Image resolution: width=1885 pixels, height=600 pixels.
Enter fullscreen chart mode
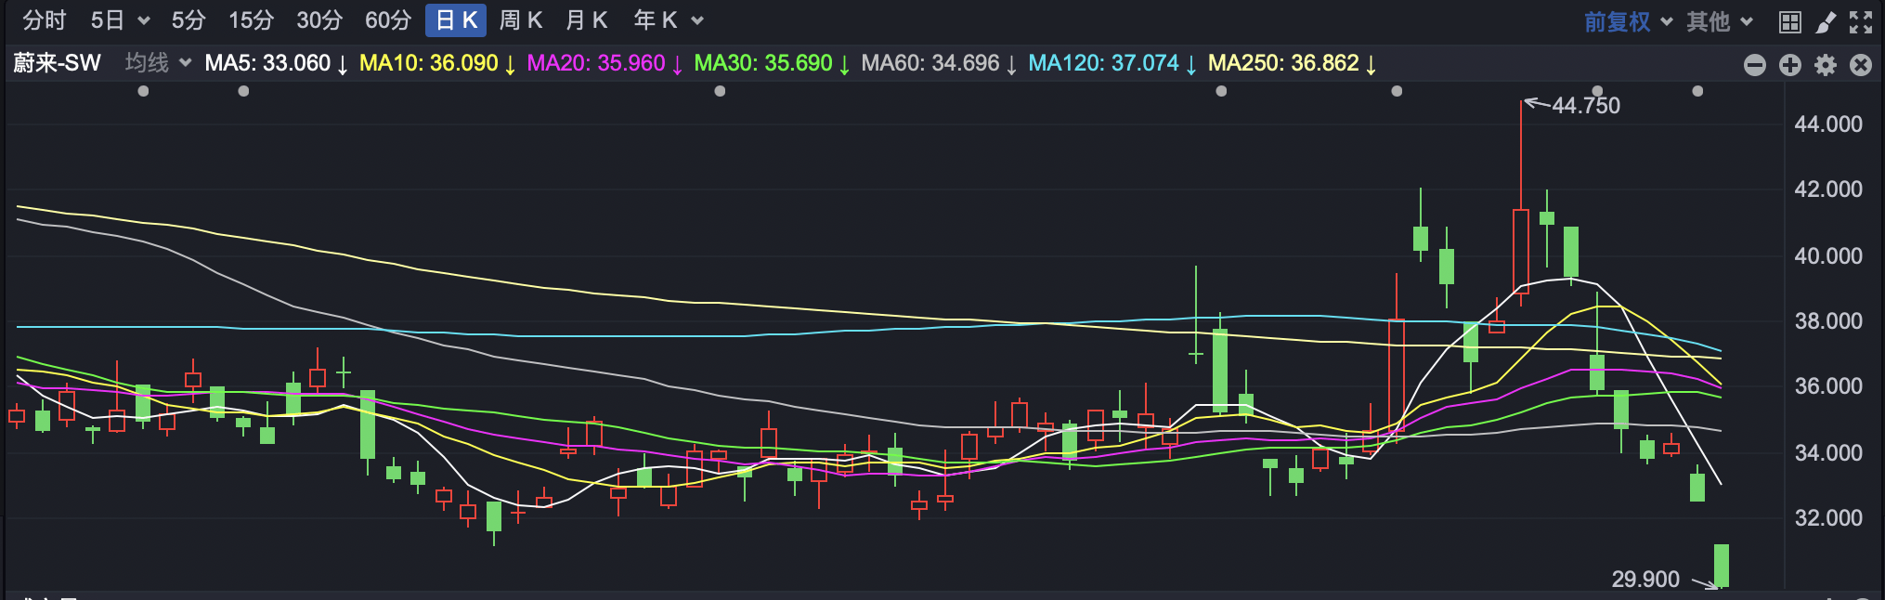click(x=1860, y=21)
